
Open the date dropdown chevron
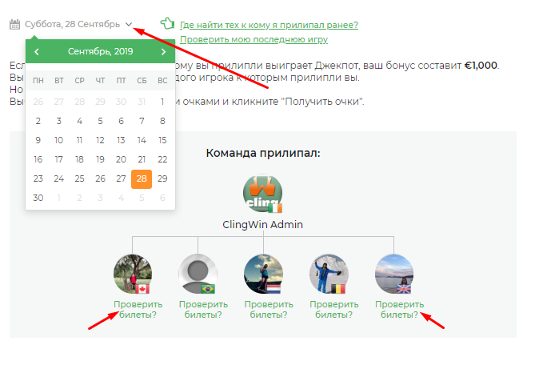129,24
